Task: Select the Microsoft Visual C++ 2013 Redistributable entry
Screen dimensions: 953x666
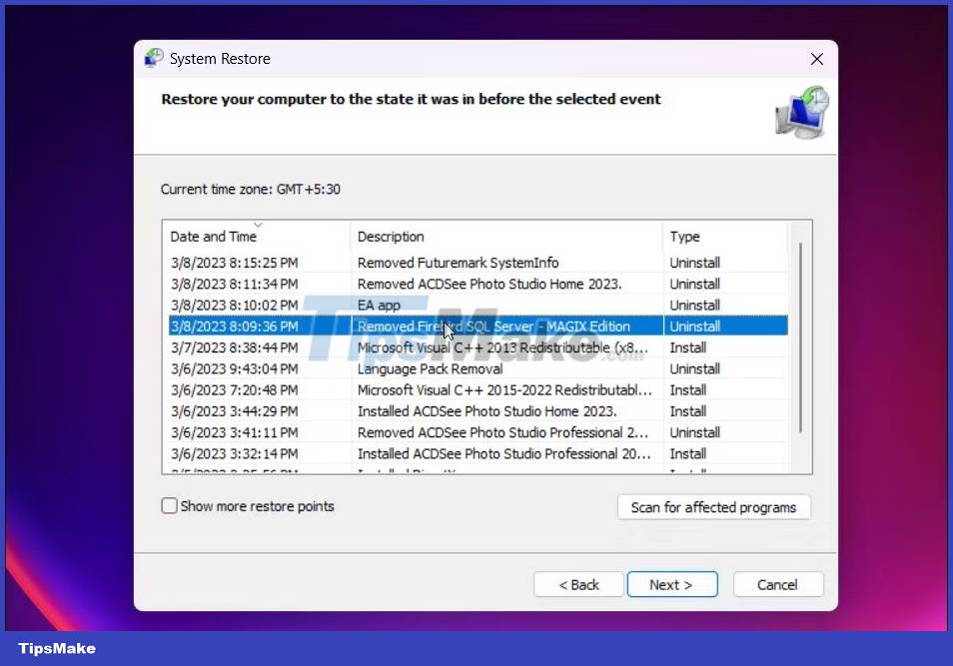Action: click(x=450, y=347)
